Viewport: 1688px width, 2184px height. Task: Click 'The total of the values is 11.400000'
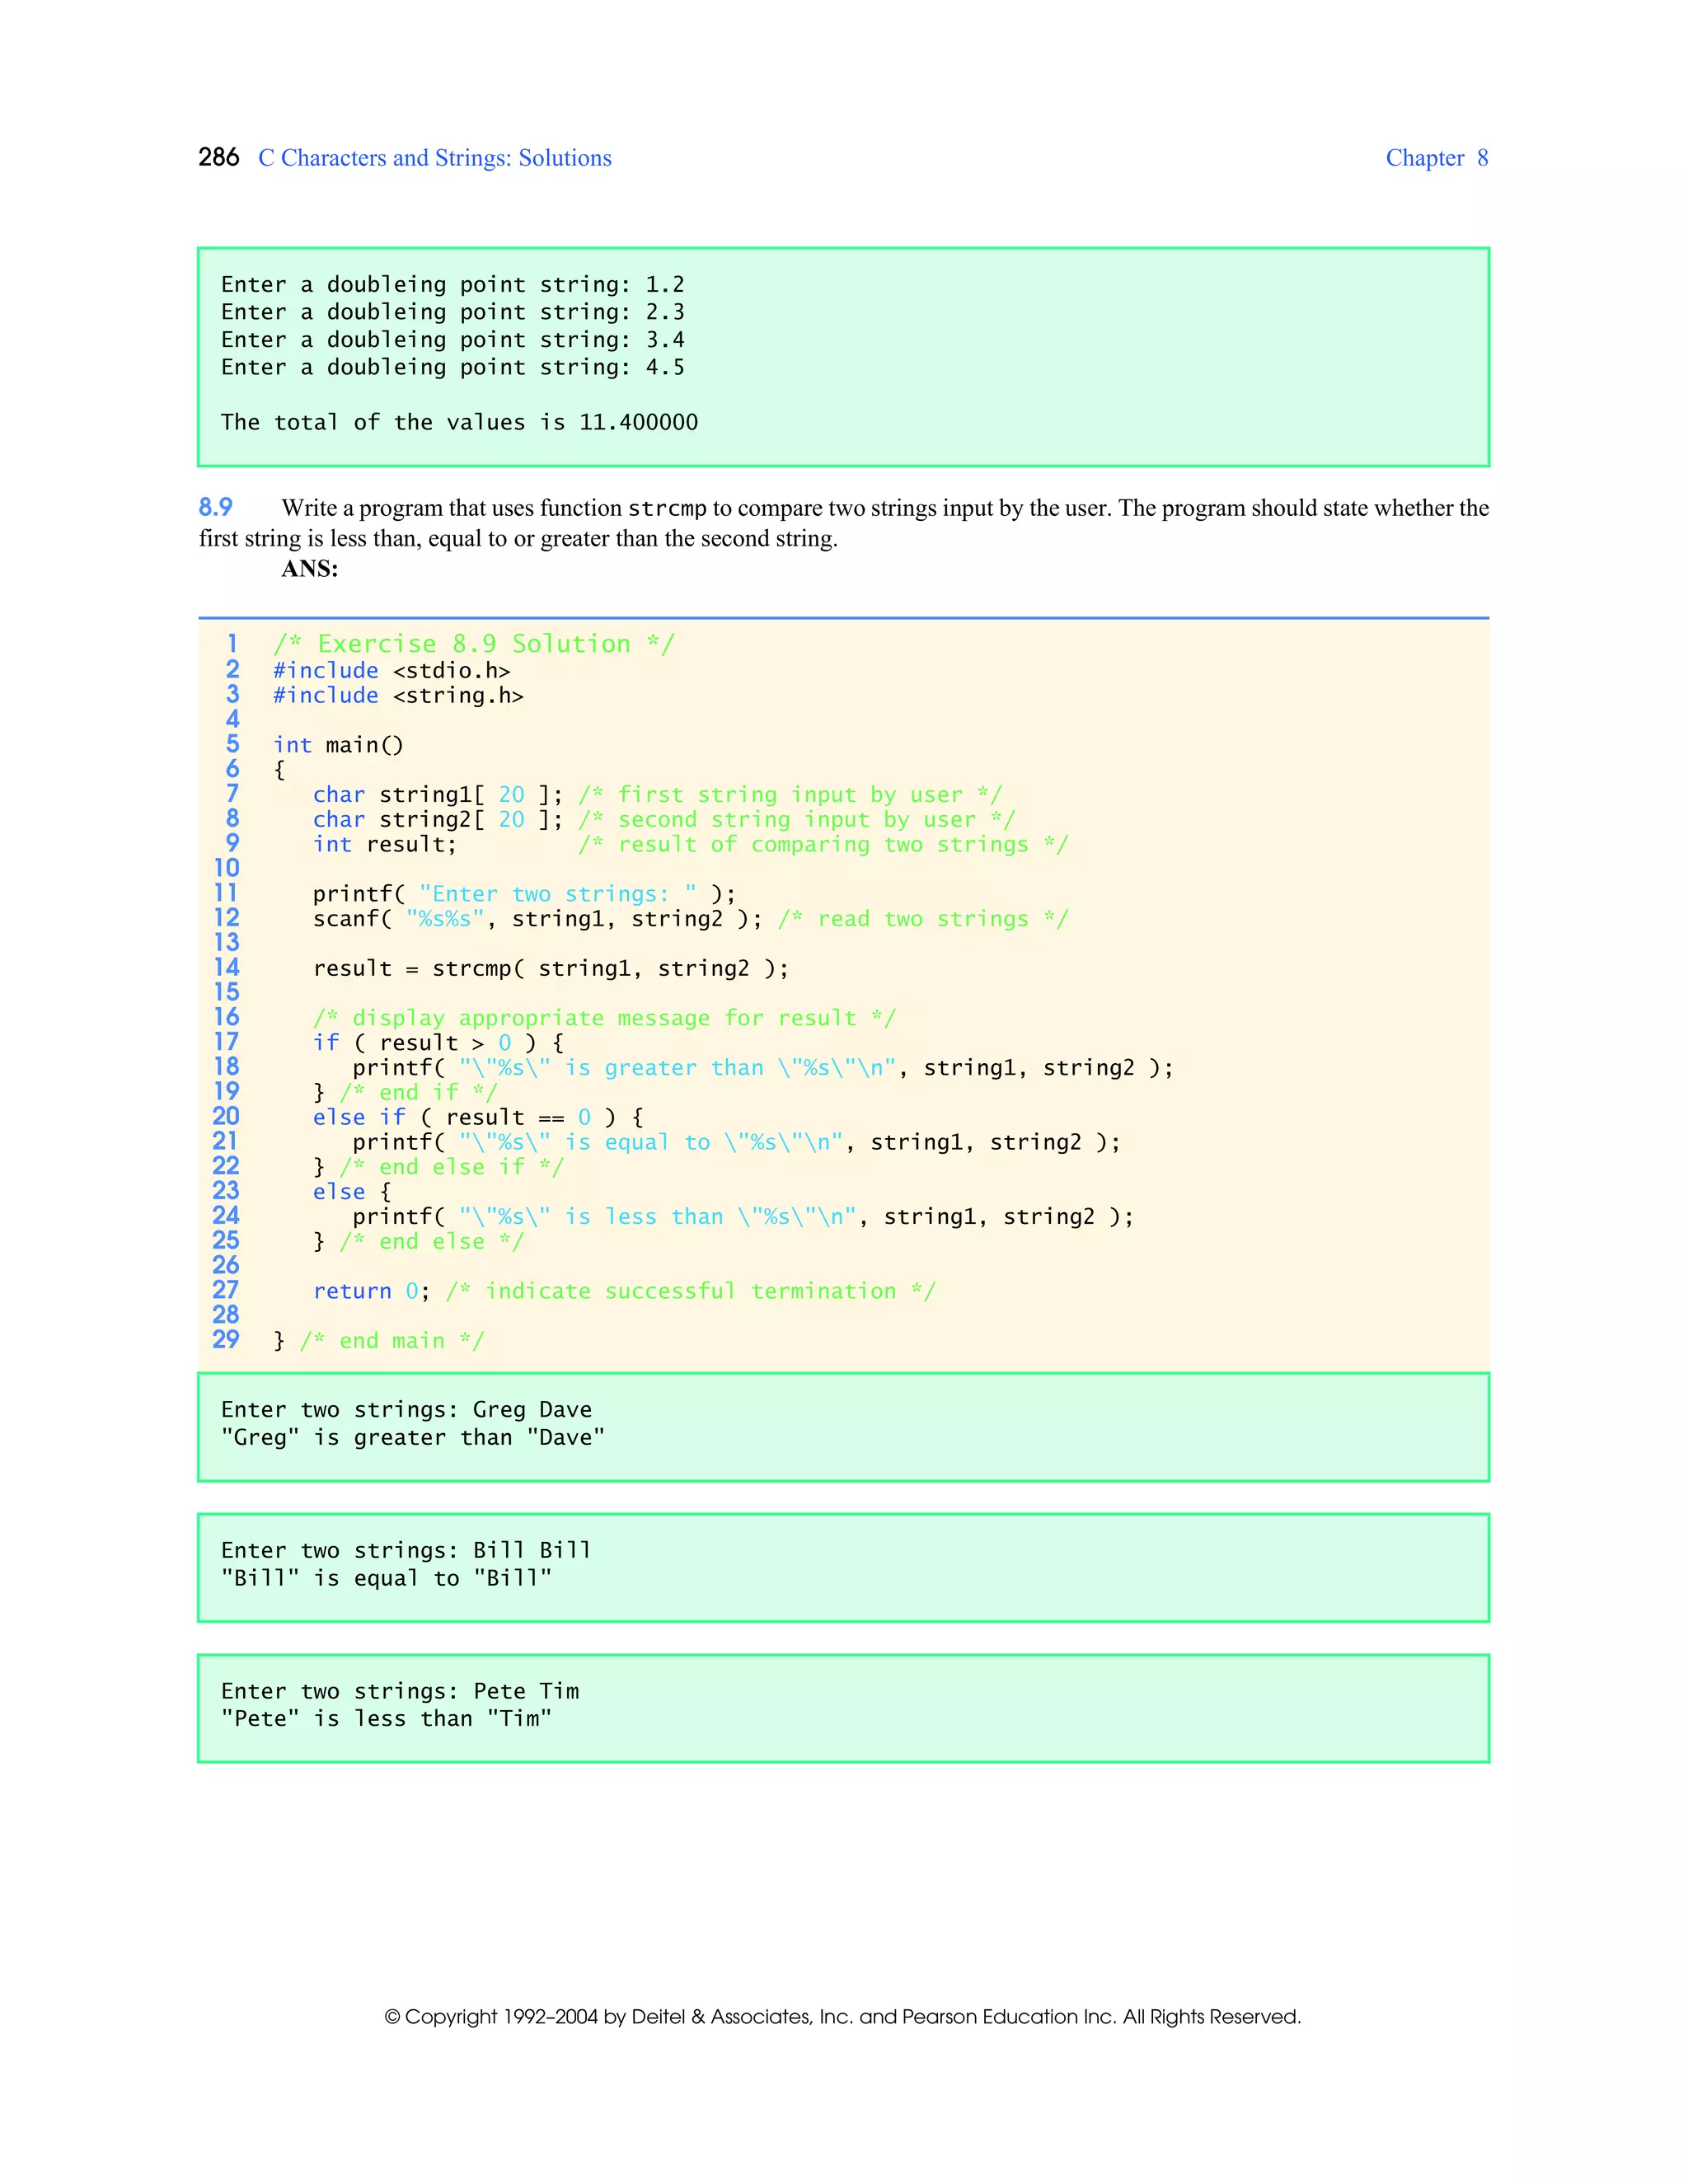(460, 422)
